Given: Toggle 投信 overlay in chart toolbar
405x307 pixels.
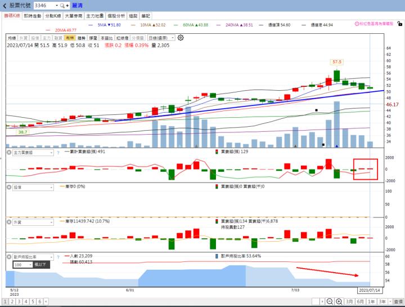Looking at the screenshot, I should pos(35,38).
